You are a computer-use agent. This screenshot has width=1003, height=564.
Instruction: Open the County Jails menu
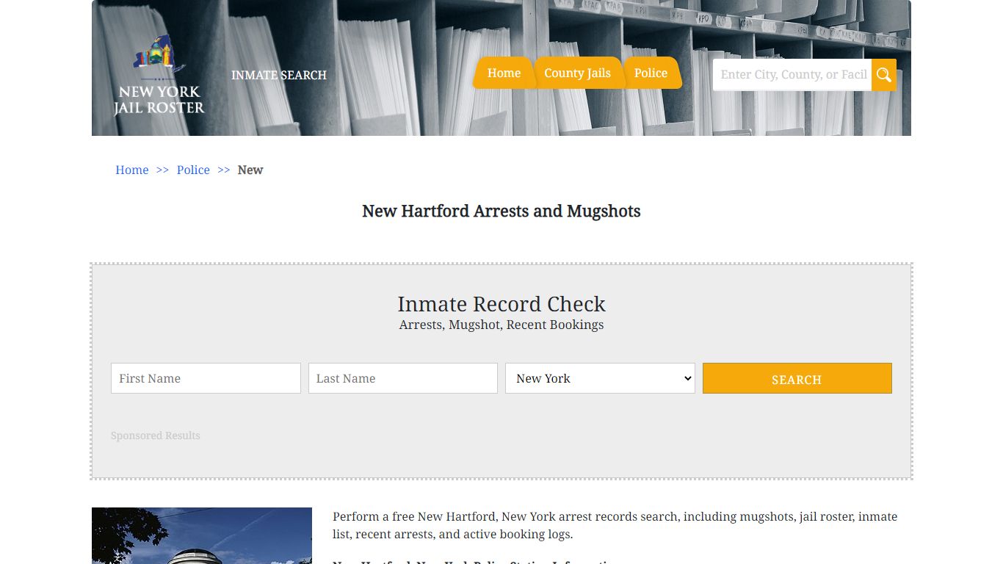pos(578,73)
